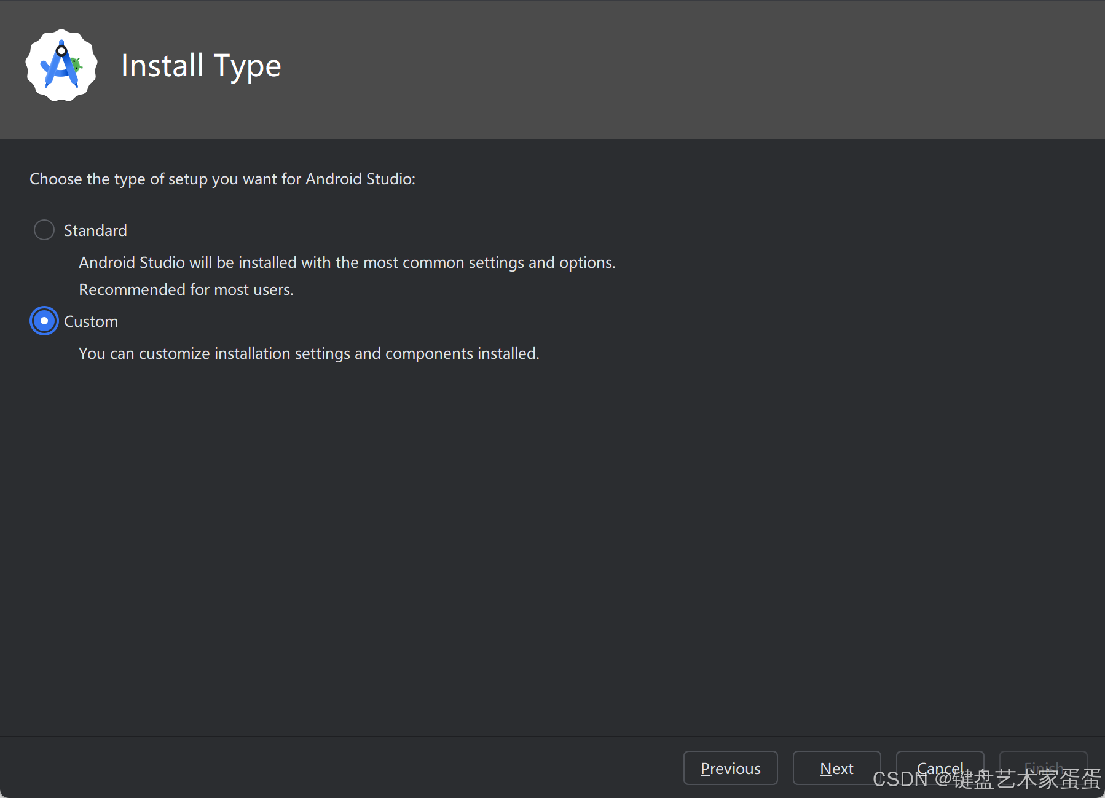The image size is (1105, 798).
Task: Click the Previous button
Action: tap(731, 768)
